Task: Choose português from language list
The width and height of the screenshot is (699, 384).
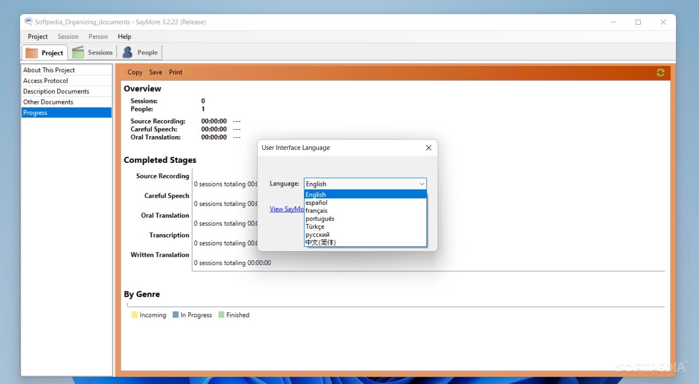Action: pyautogui.click(x=365, y=218)
